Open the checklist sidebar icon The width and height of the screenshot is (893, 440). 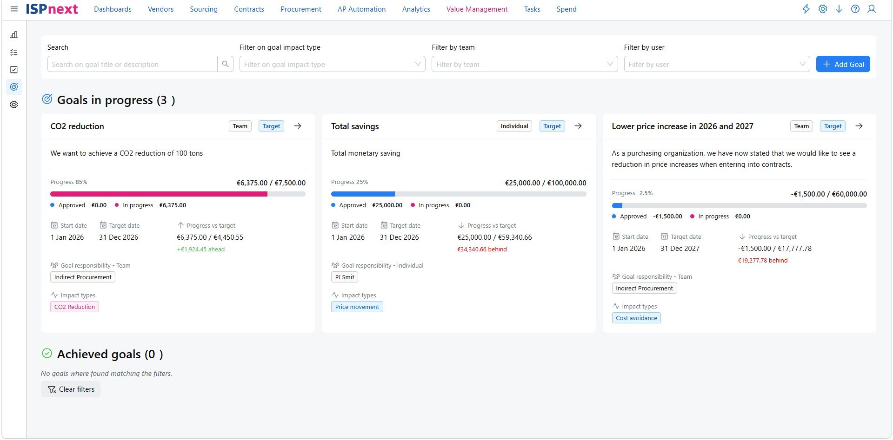point(14,53)
